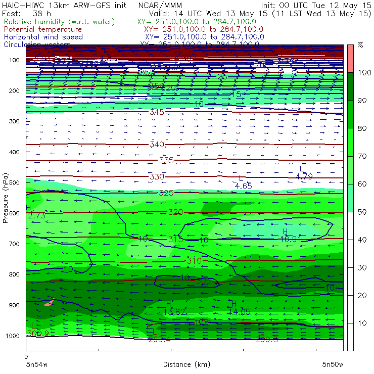Click the '30' colorbar tick label
This screenshot has width=374, height=374.
[362, 268]
